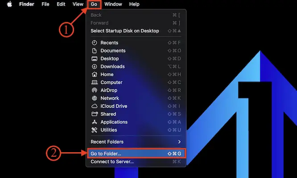Expand the Recent Folders submenu
The width and height of the screenshot is (297, 178).
pyautogui.click(x=136, y=142)
